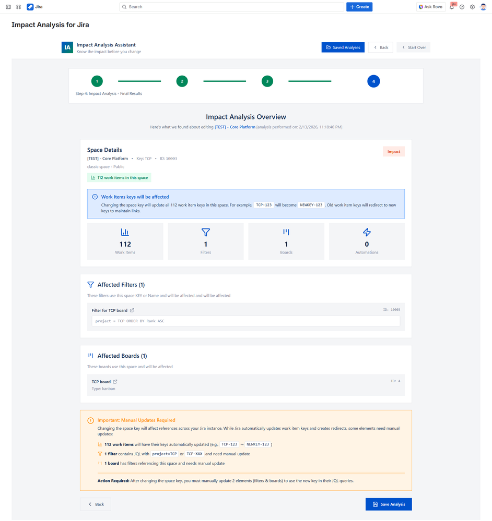The height and width of the screenshot is (521, 492).
Task: Open Saved Analyses
Action: tap(343, 47)
